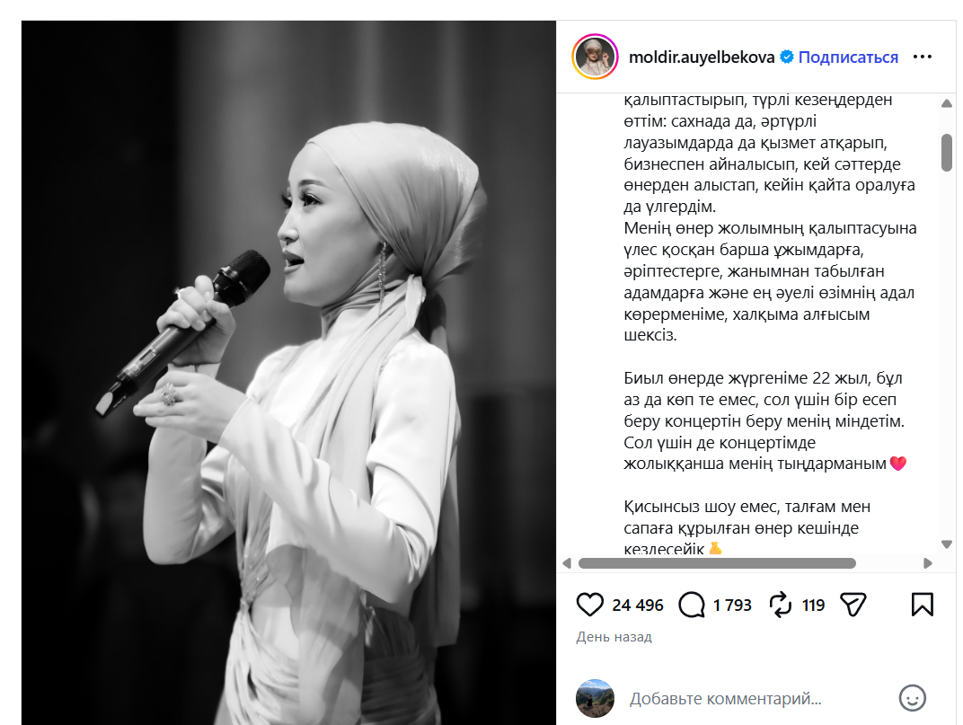Open the emoji picker smiley icon

coord(912,699)
